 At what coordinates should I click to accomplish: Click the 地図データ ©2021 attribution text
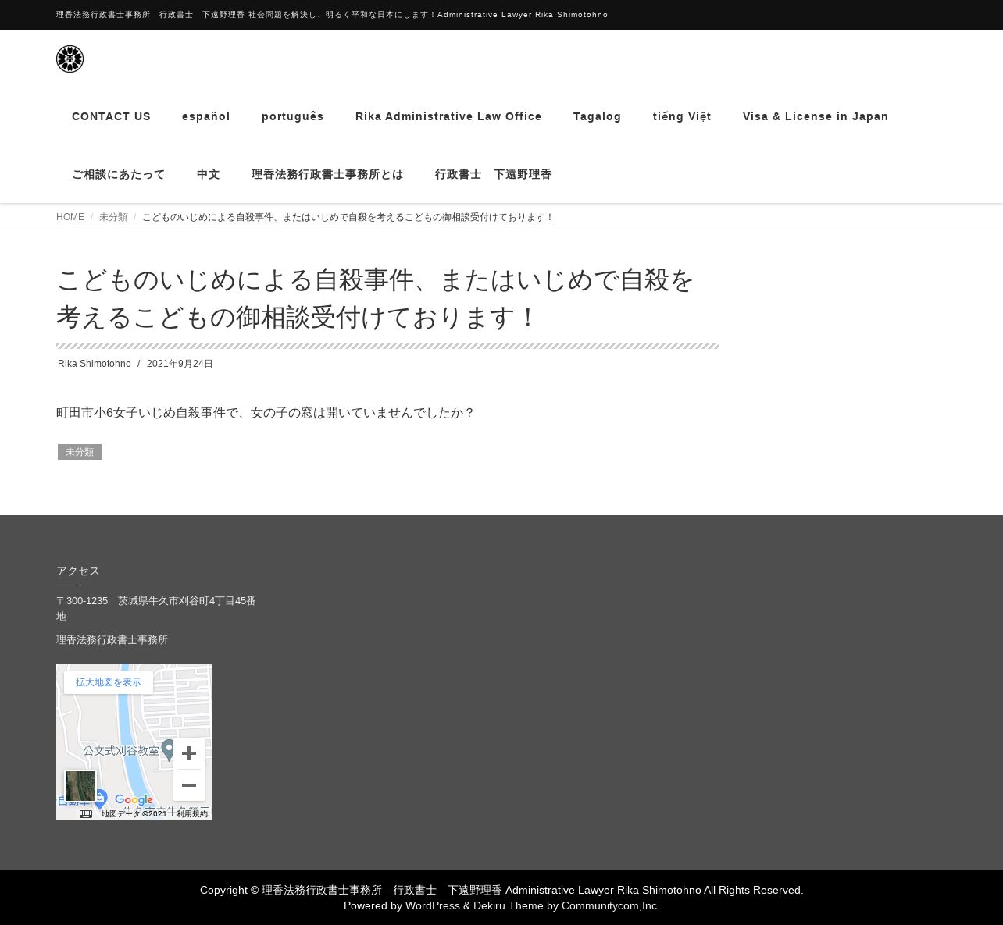134,813
